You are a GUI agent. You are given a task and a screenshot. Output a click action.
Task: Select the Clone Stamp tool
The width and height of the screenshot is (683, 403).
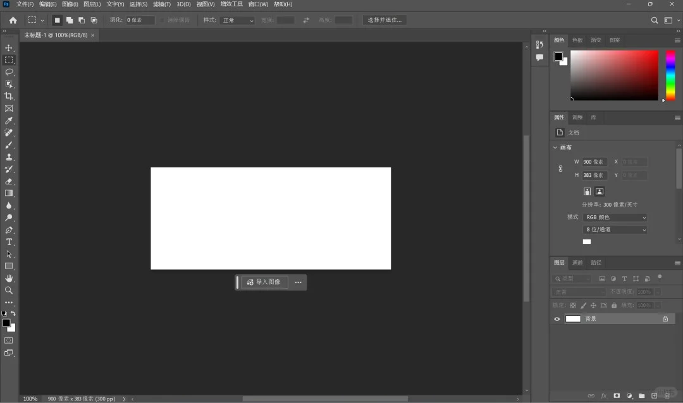(9, 157)
